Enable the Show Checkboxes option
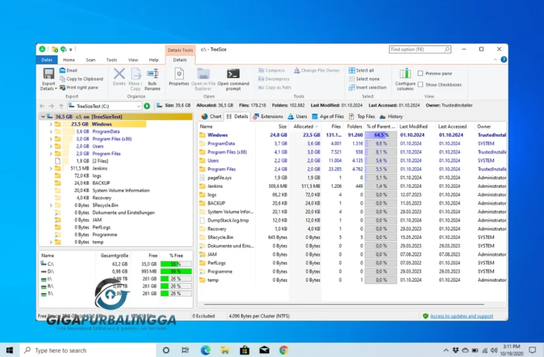Screen dimensions: 544x357 [420, 84]
